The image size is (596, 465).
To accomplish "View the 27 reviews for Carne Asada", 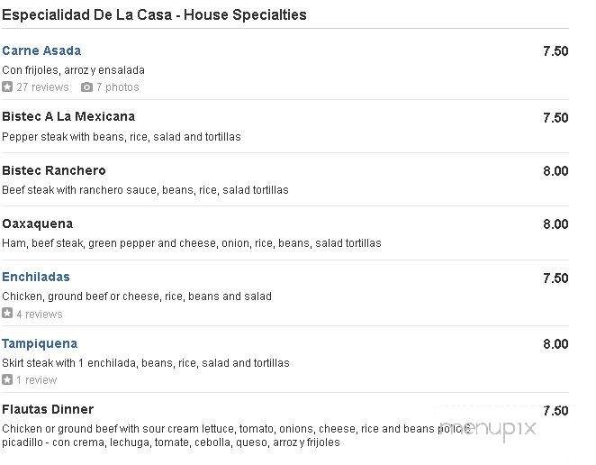I will click(43, 87).
